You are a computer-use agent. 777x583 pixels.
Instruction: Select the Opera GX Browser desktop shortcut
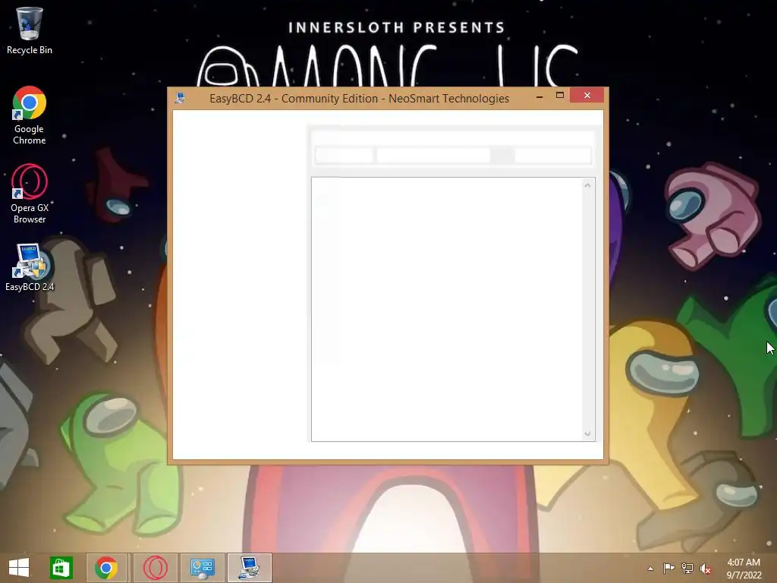point(30,194)
